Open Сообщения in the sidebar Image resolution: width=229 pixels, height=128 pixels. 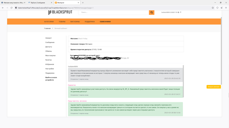pyautogui.click(x=50, y=42)
